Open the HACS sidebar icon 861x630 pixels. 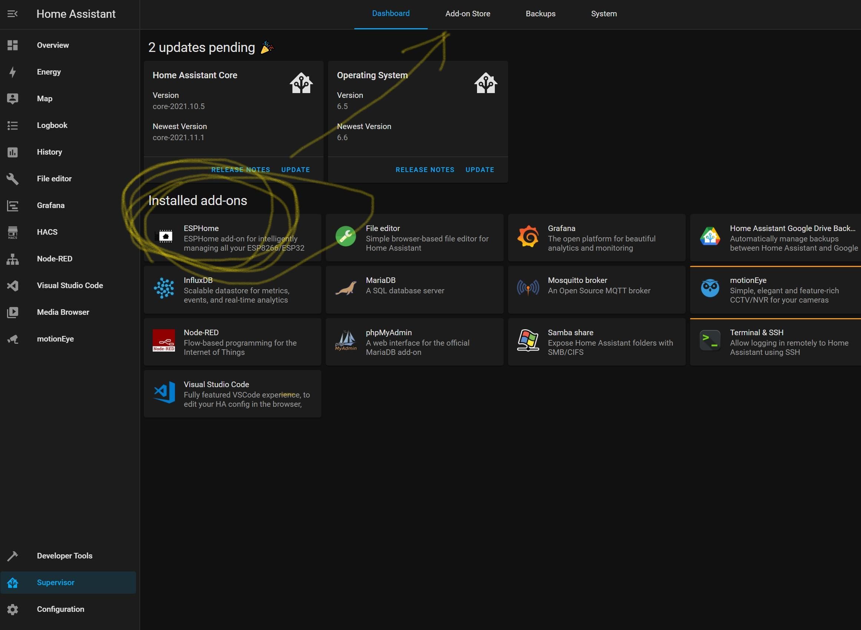[x=13, y=232]
